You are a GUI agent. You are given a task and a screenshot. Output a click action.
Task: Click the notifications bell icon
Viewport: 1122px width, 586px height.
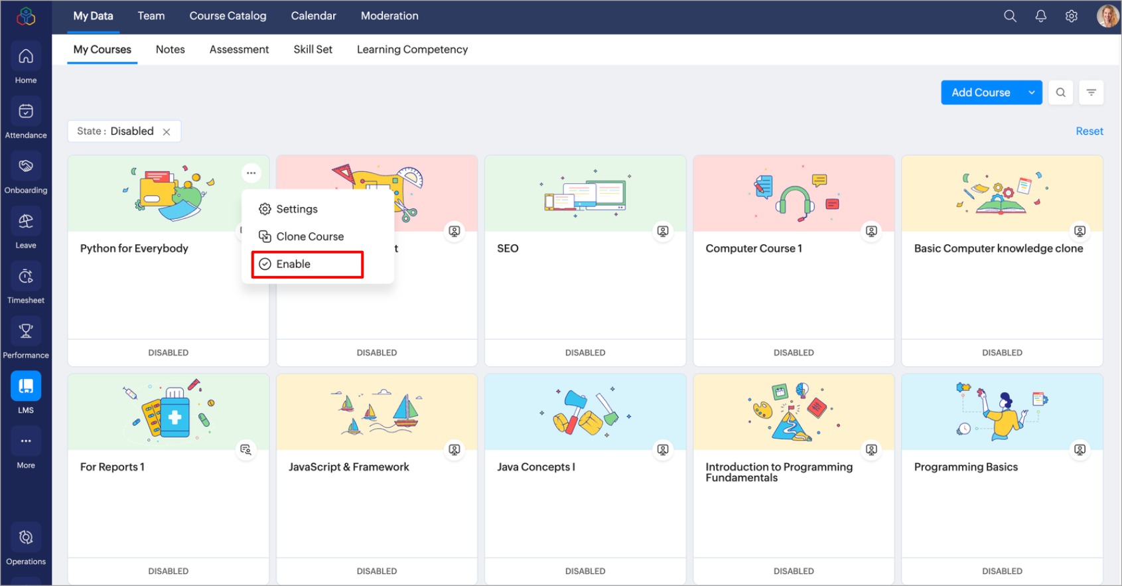click(1040, 16)
